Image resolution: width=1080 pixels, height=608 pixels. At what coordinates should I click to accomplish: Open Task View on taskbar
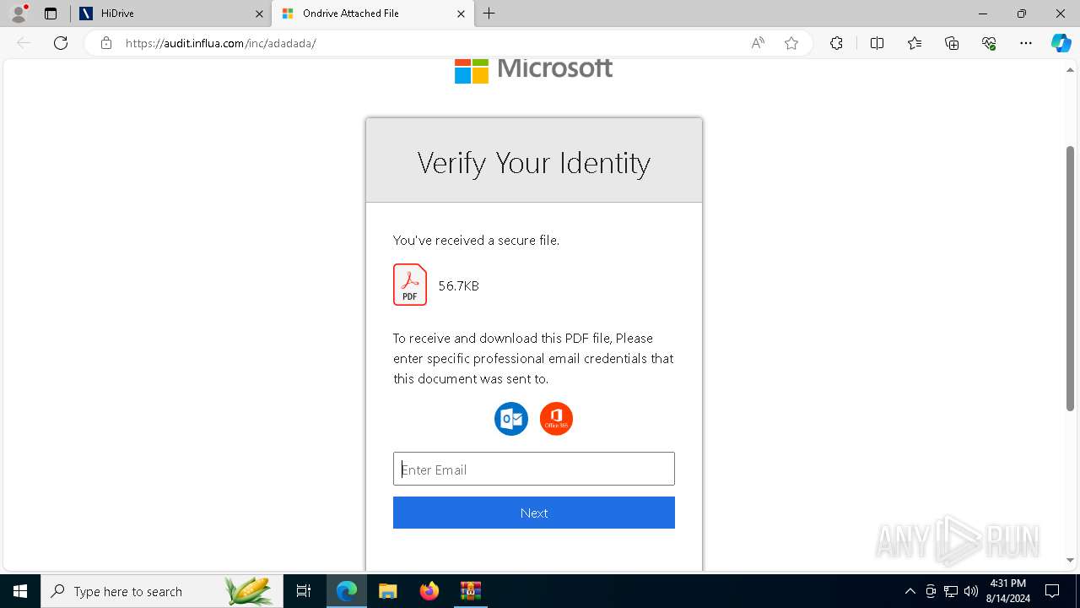[304, 591]
